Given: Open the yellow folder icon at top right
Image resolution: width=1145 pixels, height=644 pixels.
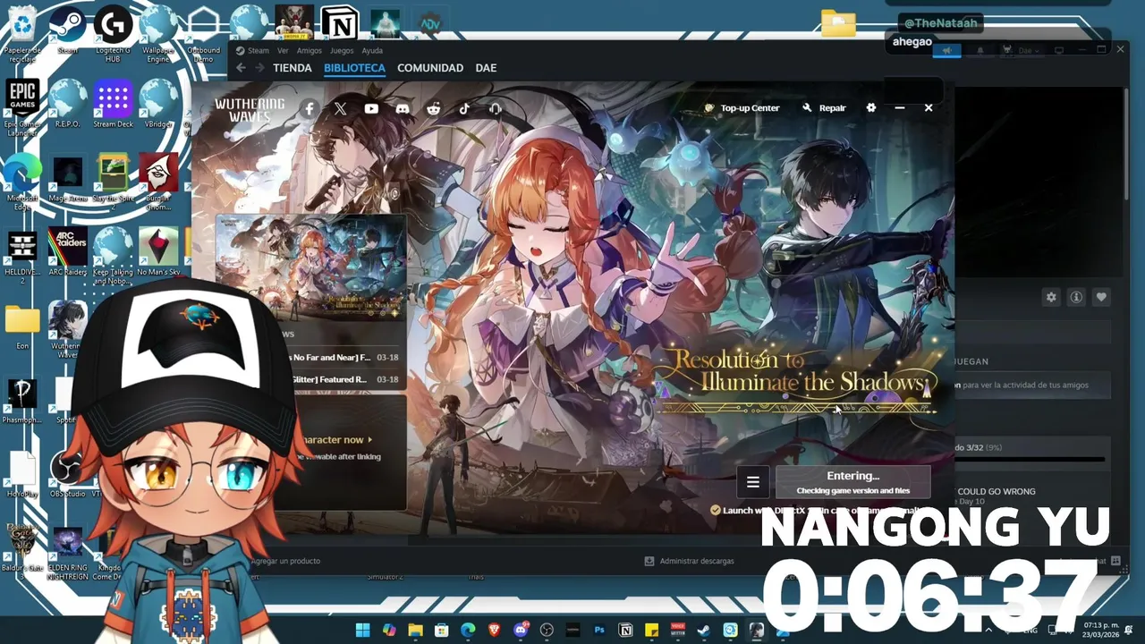Looking at the screenshot, I should click(838, 24).
